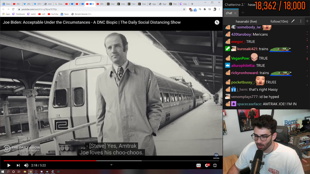Image resolution: width=310 pixels, height=174 pixels.
Task: Click username eeegor_ in chat
Action: point(238,42)
